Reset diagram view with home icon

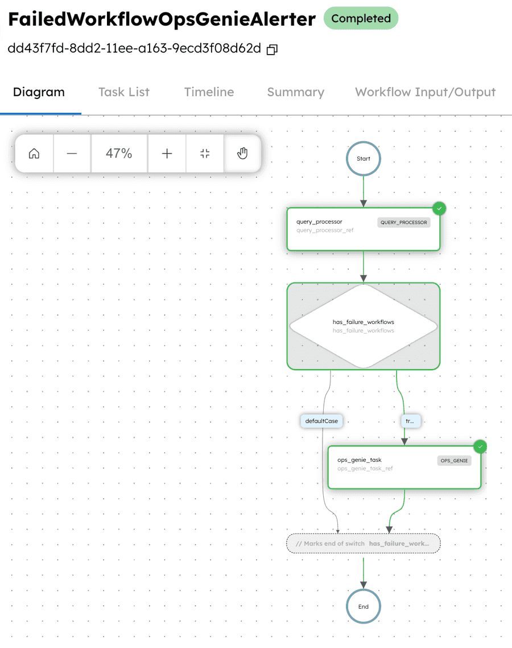[x=34, y=154]
